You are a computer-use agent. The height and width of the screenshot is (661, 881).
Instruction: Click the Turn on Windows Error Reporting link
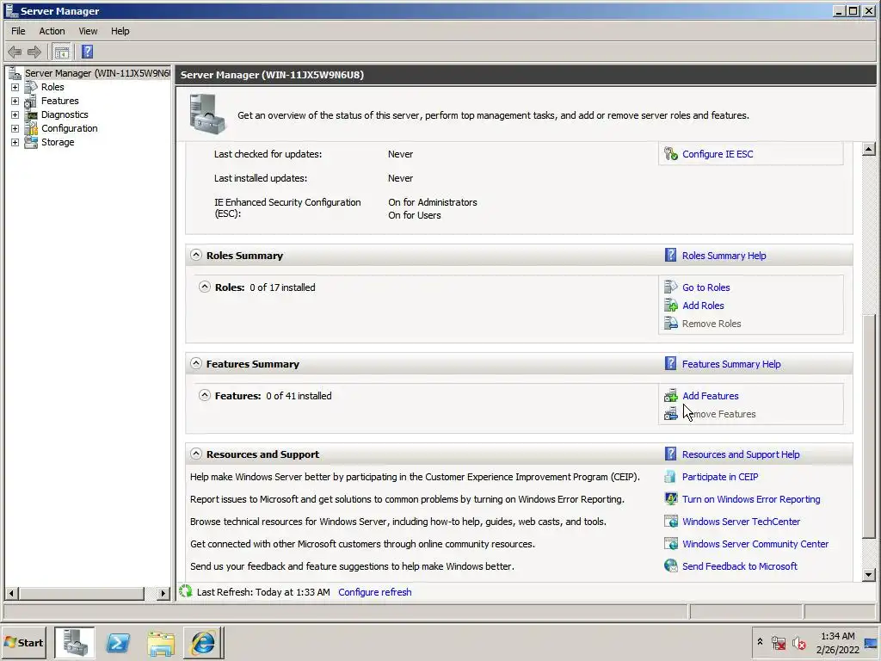pos(750,499)
